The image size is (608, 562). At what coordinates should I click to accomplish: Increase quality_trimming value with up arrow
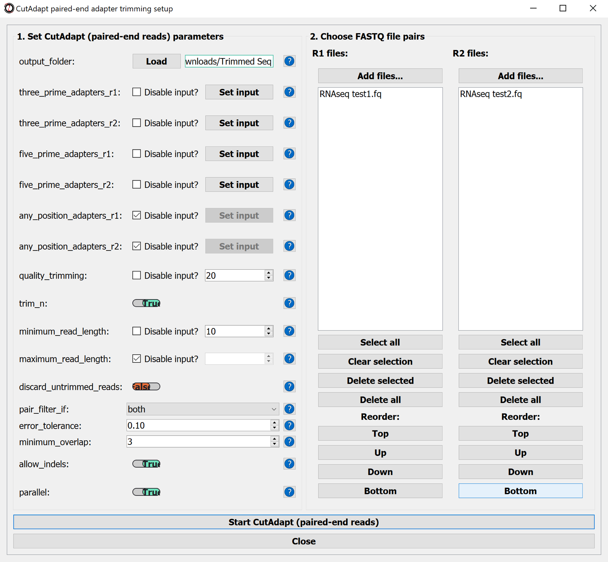tap(269, 273)
